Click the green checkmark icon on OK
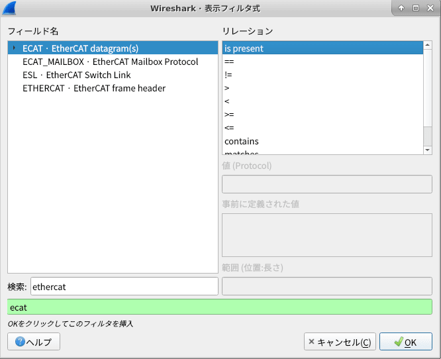This screenshot has height=359, width=441. click(x=399, y=342)
